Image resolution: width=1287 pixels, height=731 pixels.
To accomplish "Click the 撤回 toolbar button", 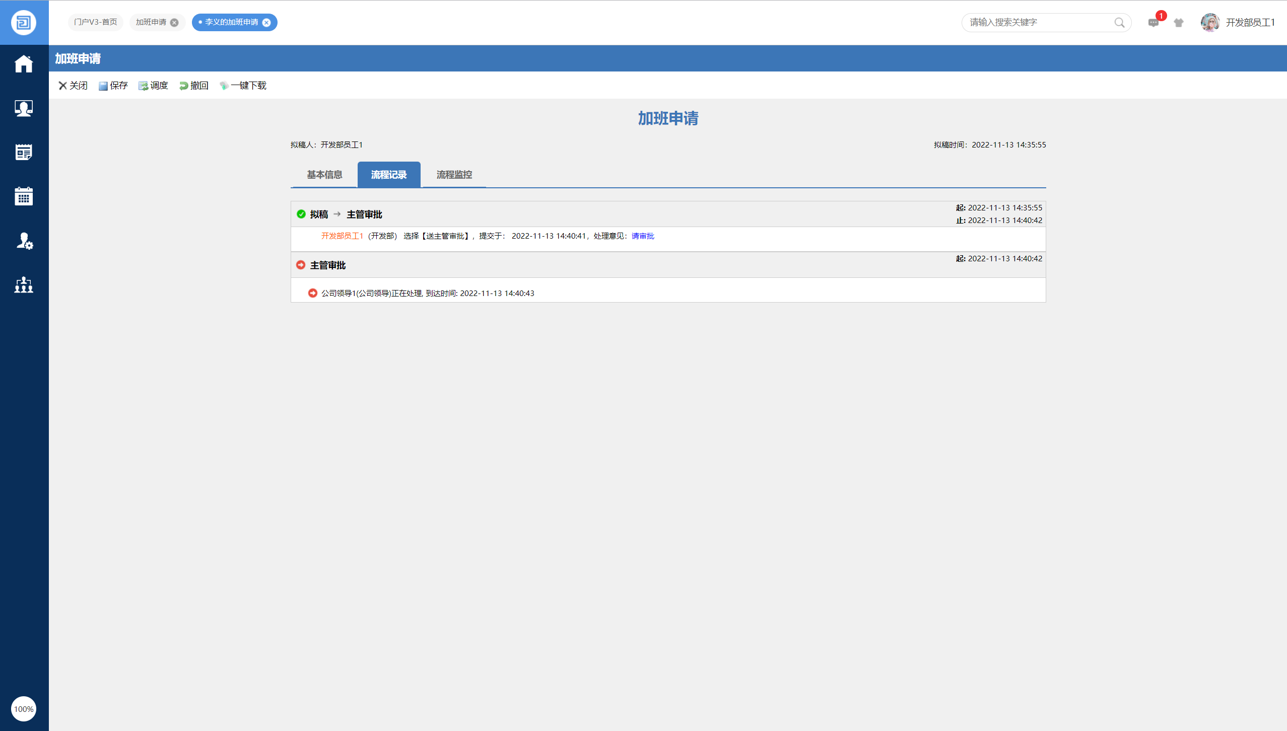I will pos(194,86).
